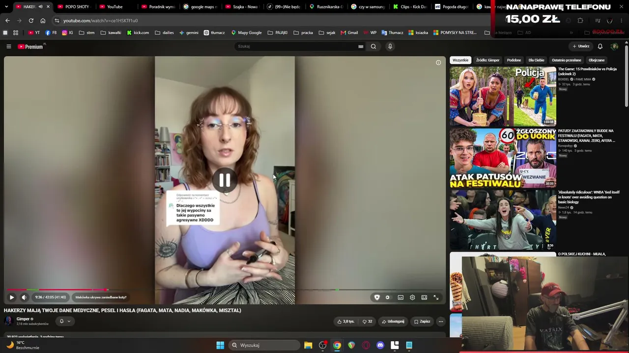
Task: Open the Windows Start menu
Action: click(x=220, y=345)
